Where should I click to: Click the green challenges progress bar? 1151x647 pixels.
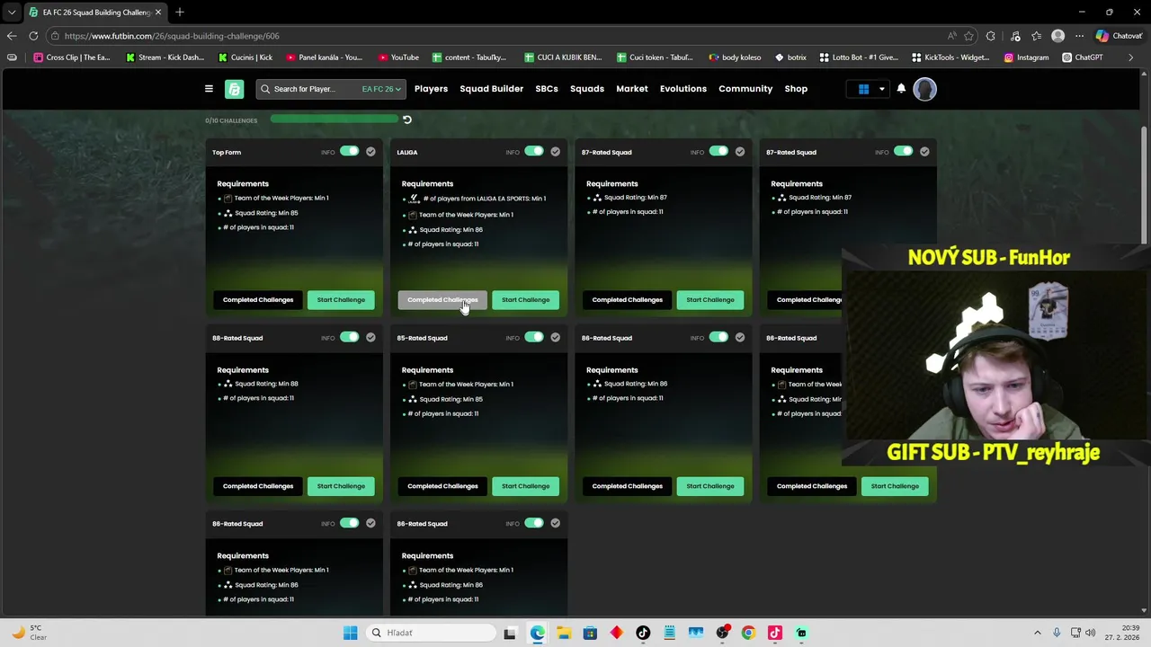333,119
